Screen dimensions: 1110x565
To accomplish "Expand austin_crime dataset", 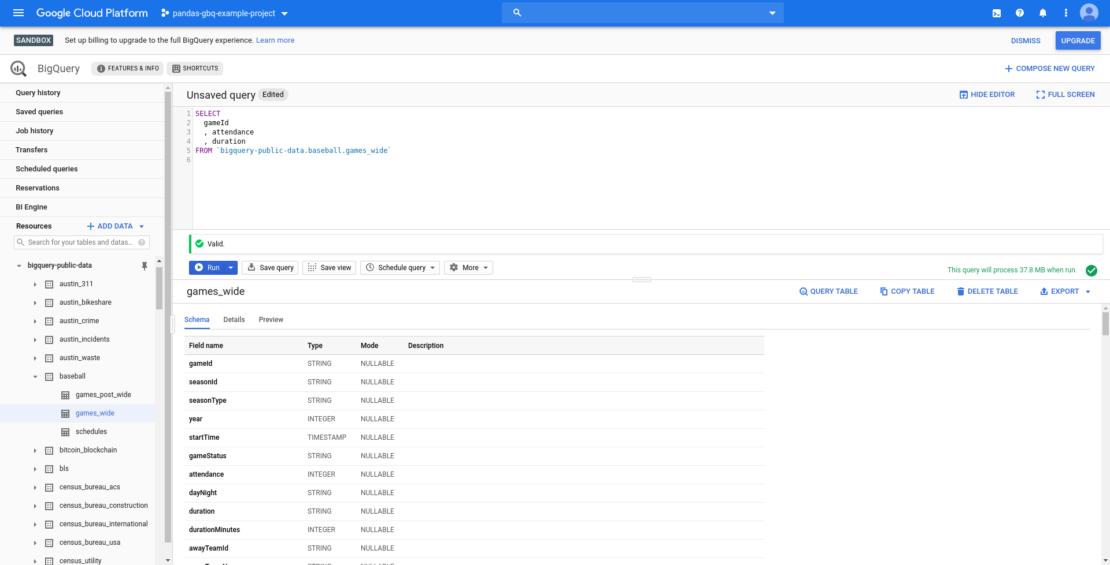I will pos(35,321).
